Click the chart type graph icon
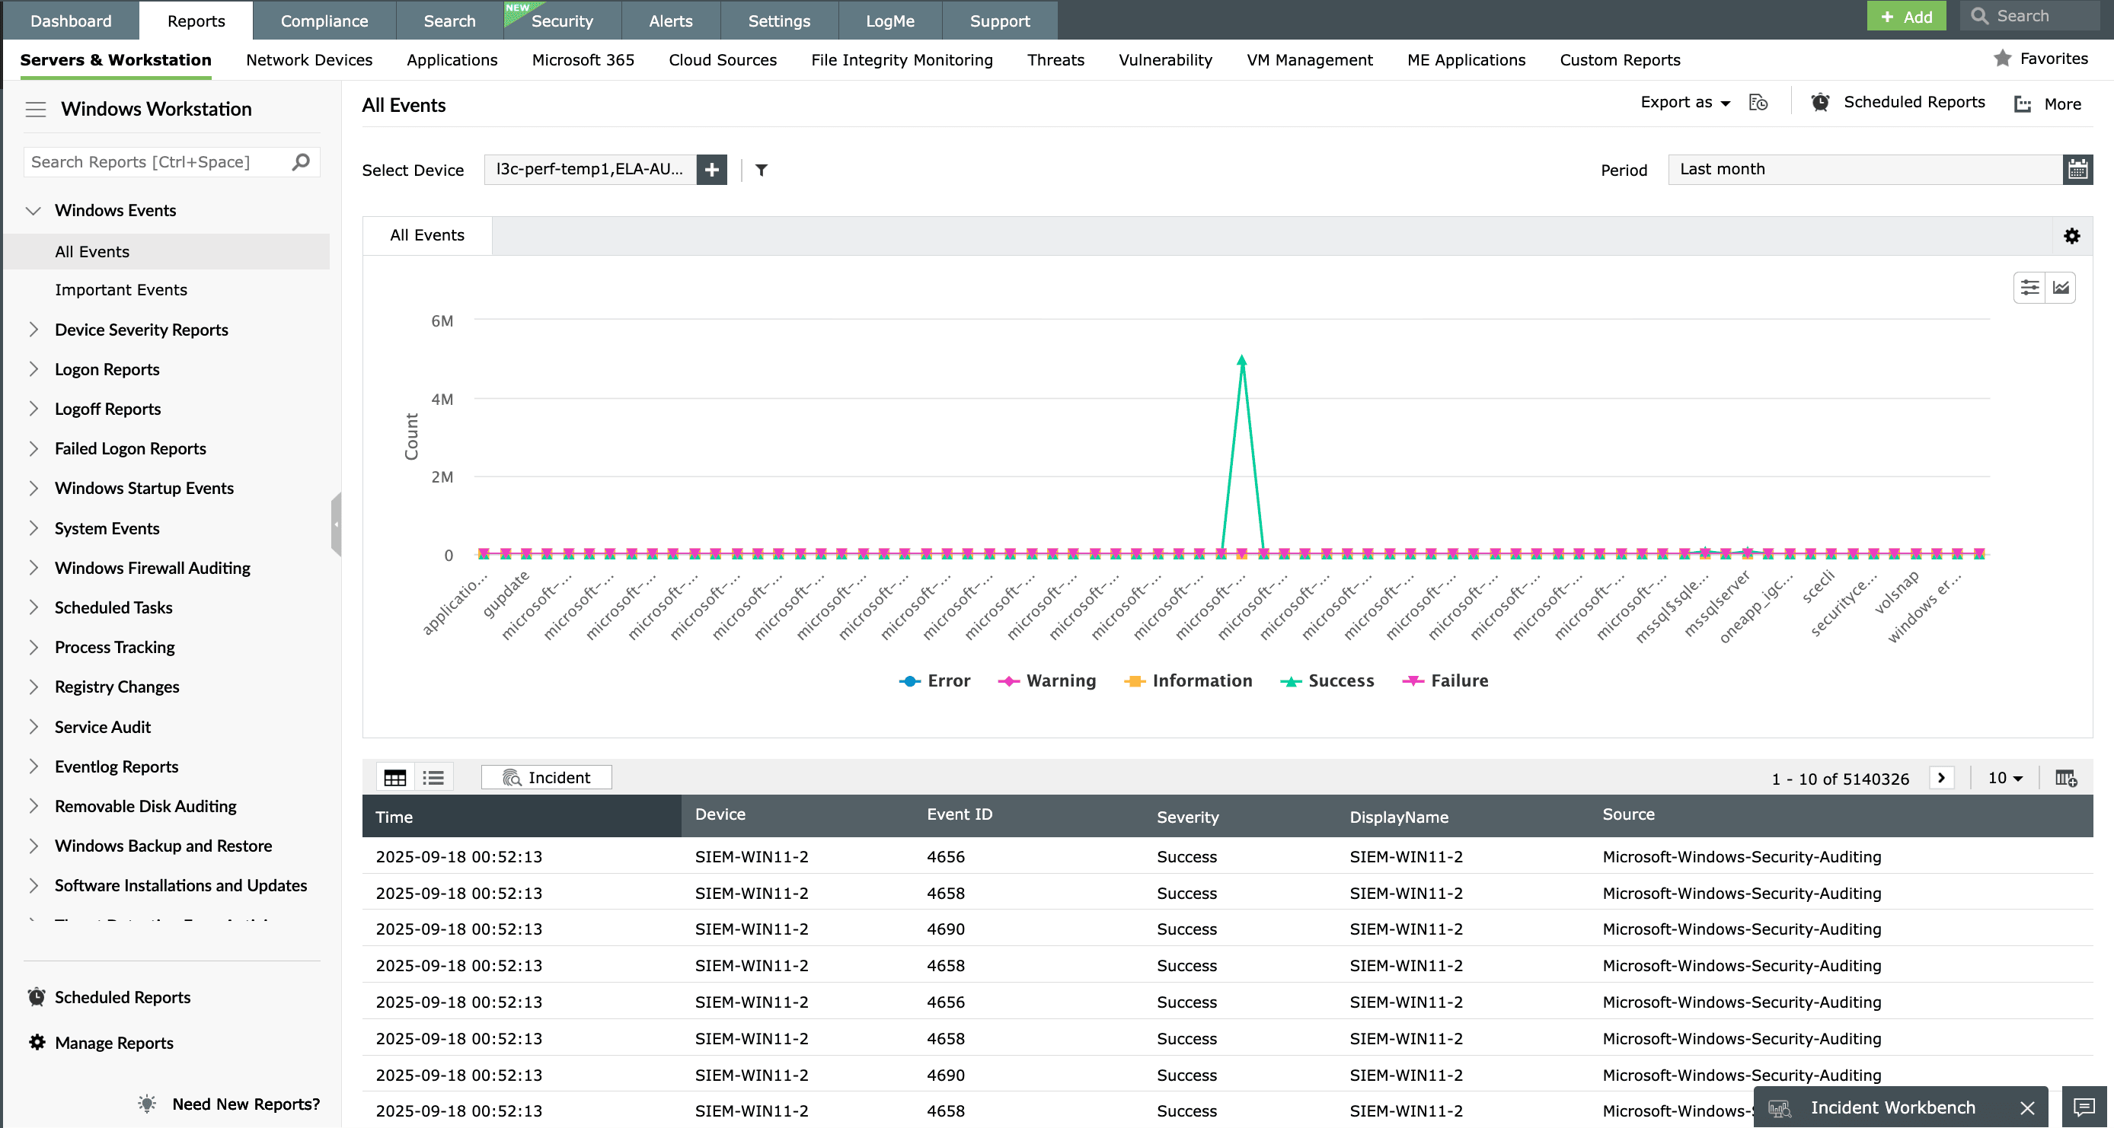Screen dimensions: 2114x1128 coord(2061,288)
